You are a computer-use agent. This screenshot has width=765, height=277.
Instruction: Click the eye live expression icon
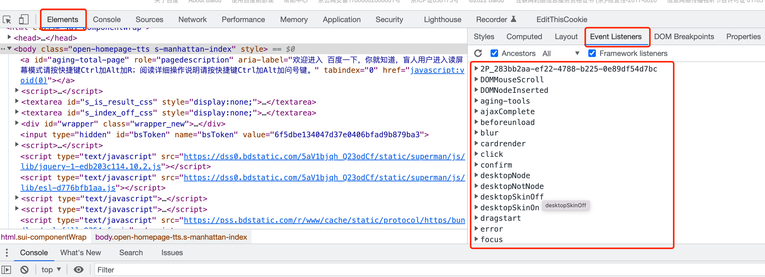[78, 269]
